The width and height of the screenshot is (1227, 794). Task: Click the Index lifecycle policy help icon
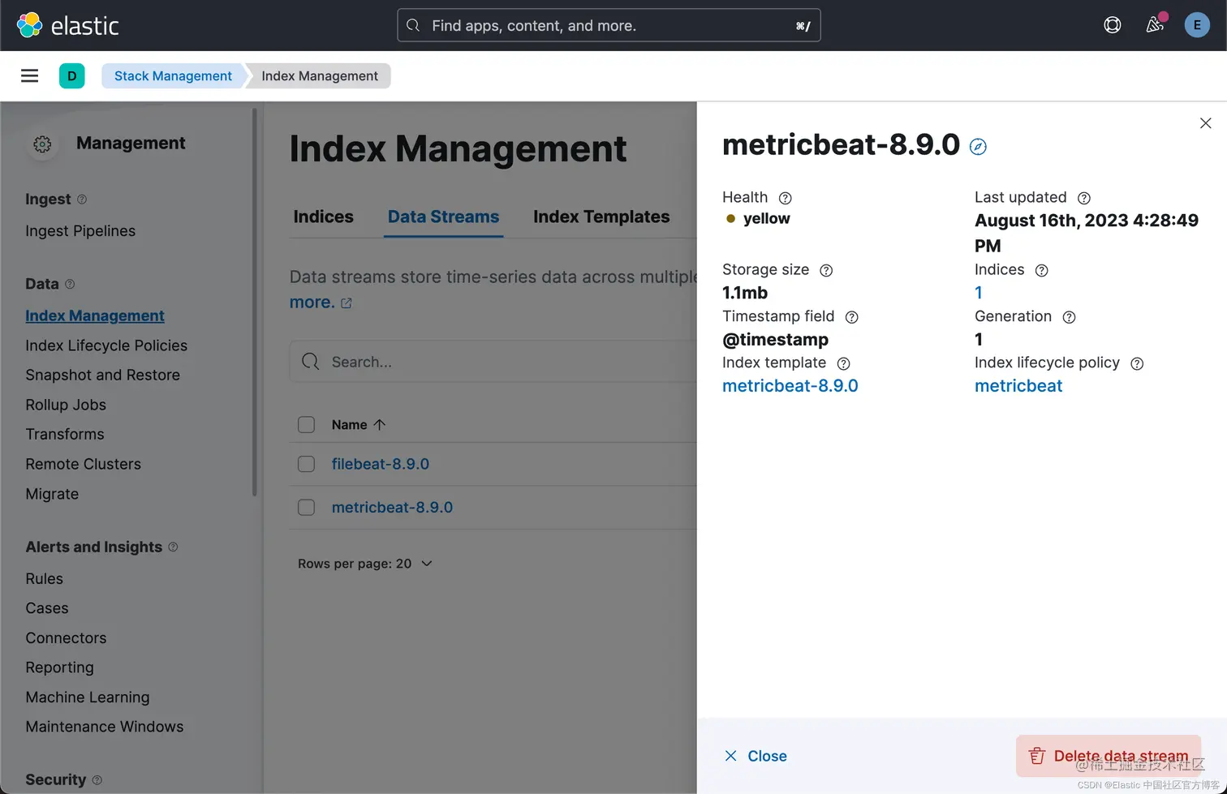tap(1137, 363)
